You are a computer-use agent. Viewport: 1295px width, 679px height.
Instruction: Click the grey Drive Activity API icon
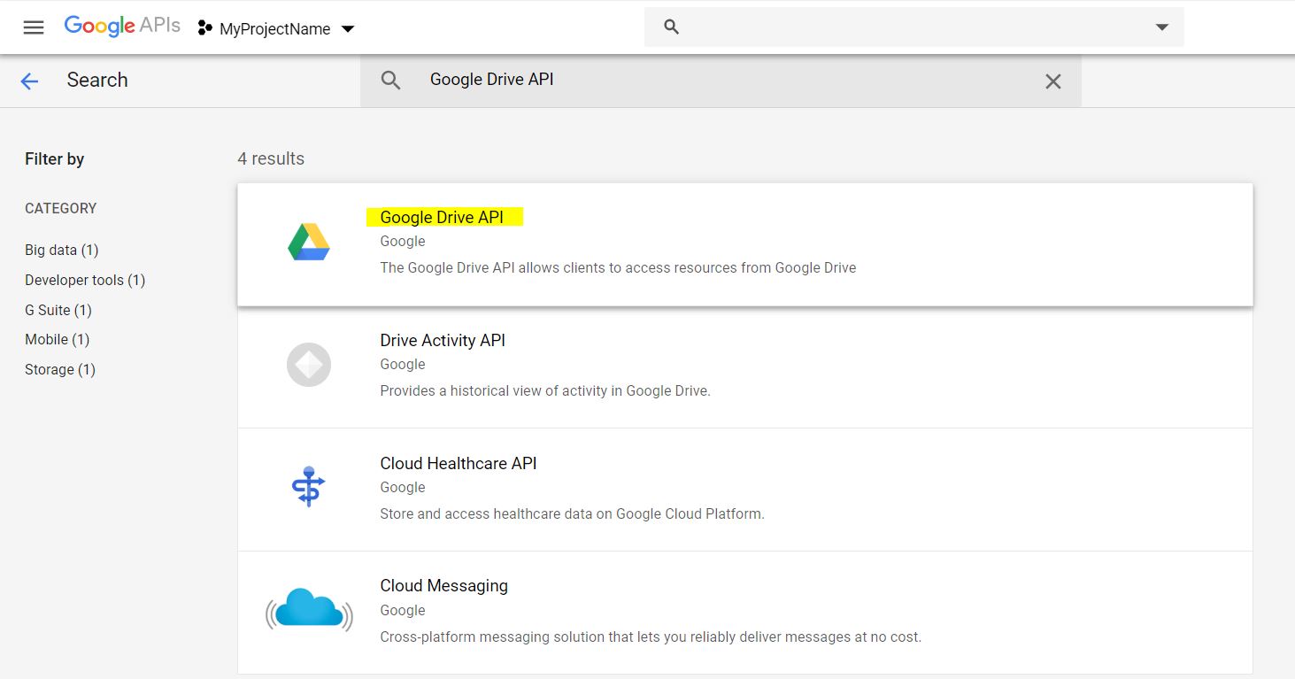click(x=309, y=365)
